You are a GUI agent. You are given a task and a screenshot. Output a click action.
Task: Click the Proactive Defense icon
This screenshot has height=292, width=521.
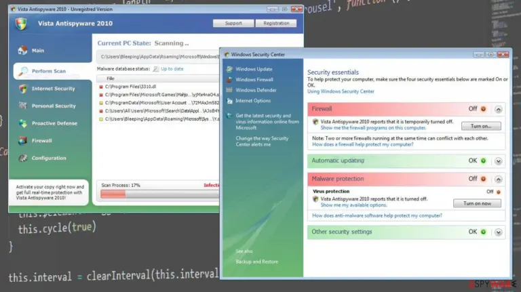(x=23, y=123)
